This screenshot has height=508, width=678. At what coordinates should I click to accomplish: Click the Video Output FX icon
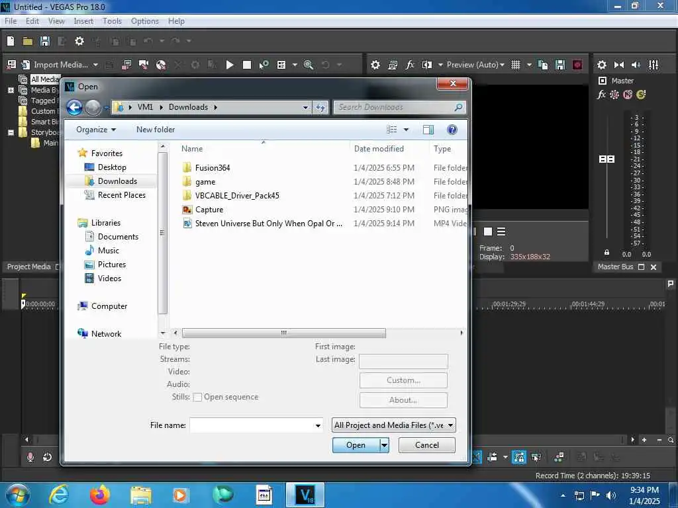(x=409, y=65)
